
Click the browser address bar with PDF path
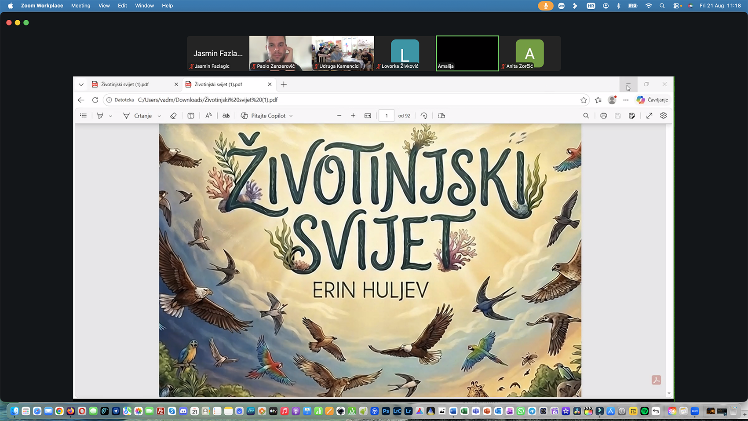pos(347,100)
